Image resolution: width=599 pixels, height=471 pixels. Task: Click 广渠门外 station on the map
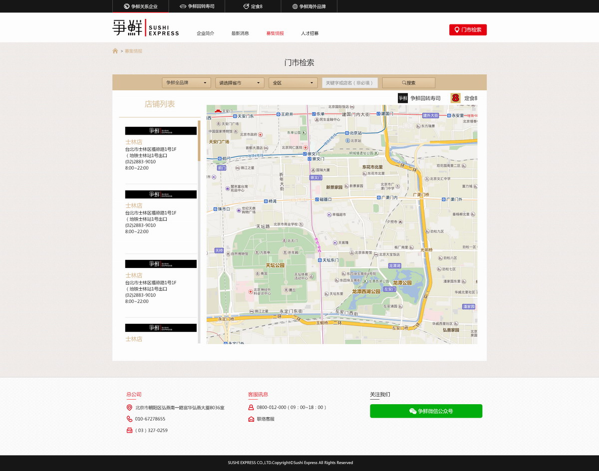coord(452,200)
